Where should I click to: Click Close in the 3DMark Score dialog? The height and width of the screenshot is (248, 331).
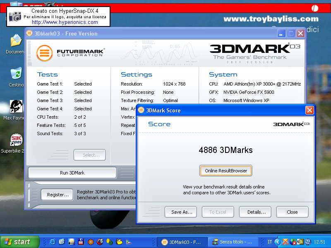click(x=293, y=212)
